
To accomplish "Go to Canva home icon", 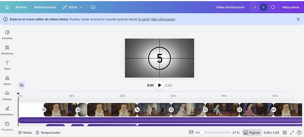I will pyautogui.click(x=7, y=7).
